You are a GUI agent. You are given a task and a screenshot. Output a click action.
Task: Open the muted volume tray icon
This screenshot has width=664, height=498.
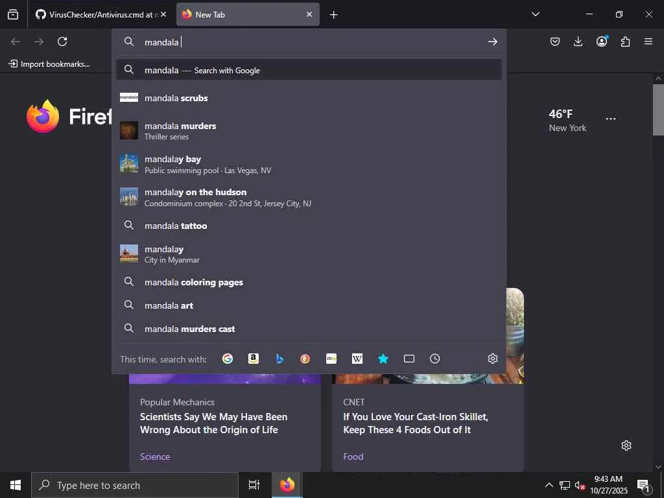click(580, 485)
